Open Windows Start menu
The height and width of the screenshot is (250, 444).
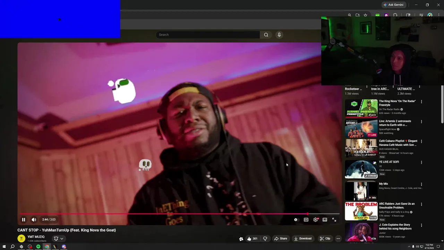[x=4, y=247]
